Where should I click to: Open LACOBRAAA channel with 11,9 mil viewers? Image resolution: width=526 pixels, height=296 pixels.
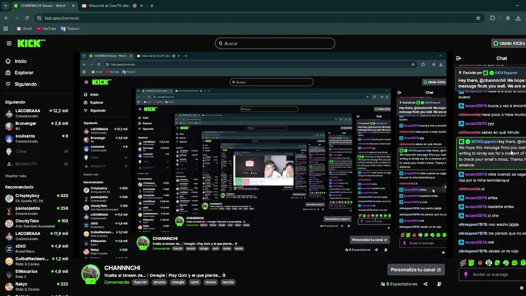pos(37,236)
